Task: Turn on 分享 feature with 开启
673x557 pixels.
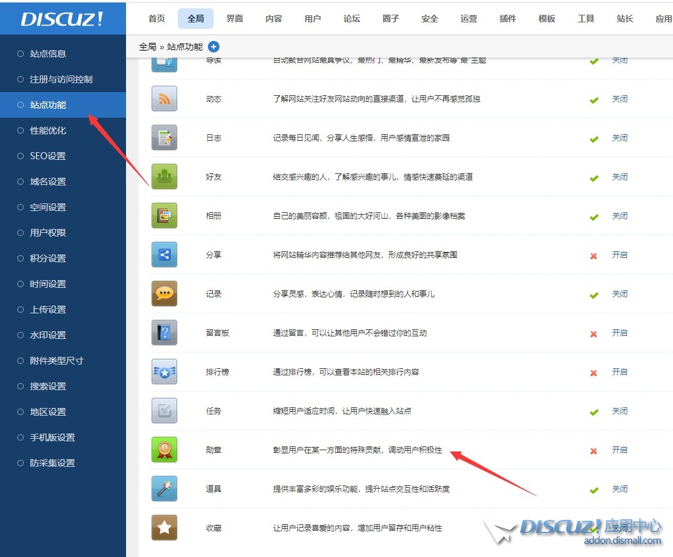Action: pos(619,255)
